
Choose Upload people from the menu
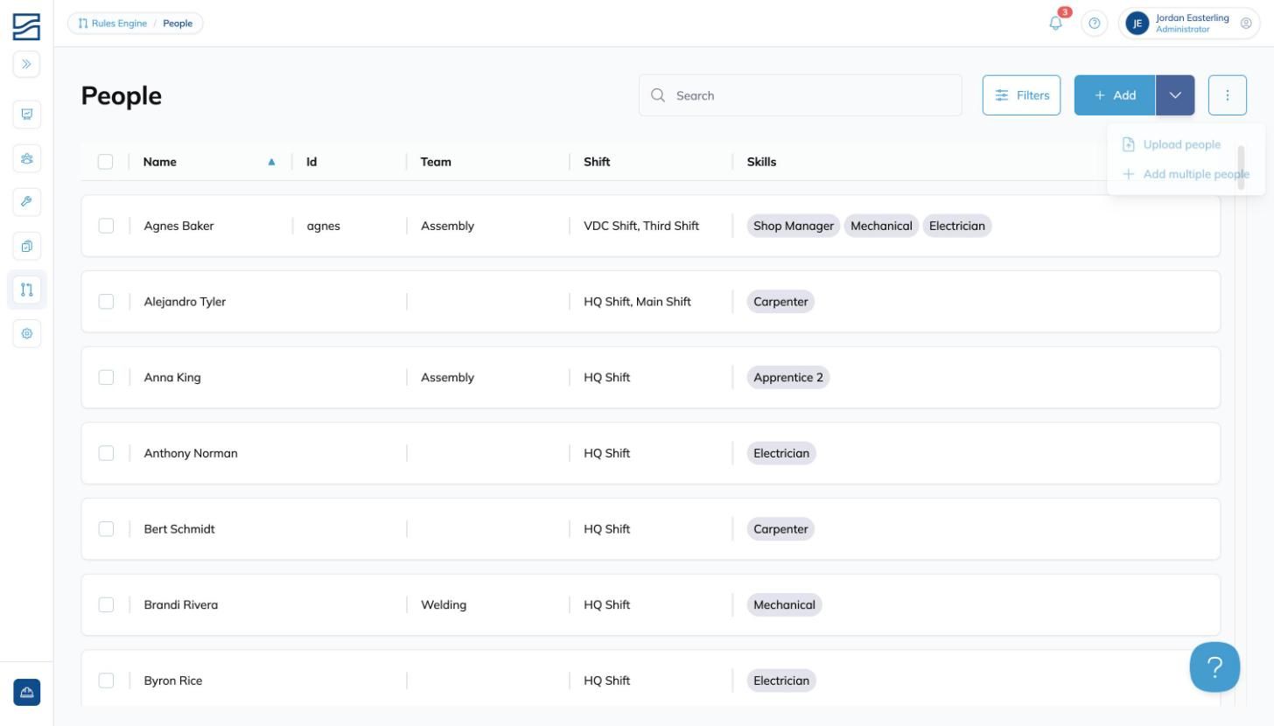[1181, 144]
